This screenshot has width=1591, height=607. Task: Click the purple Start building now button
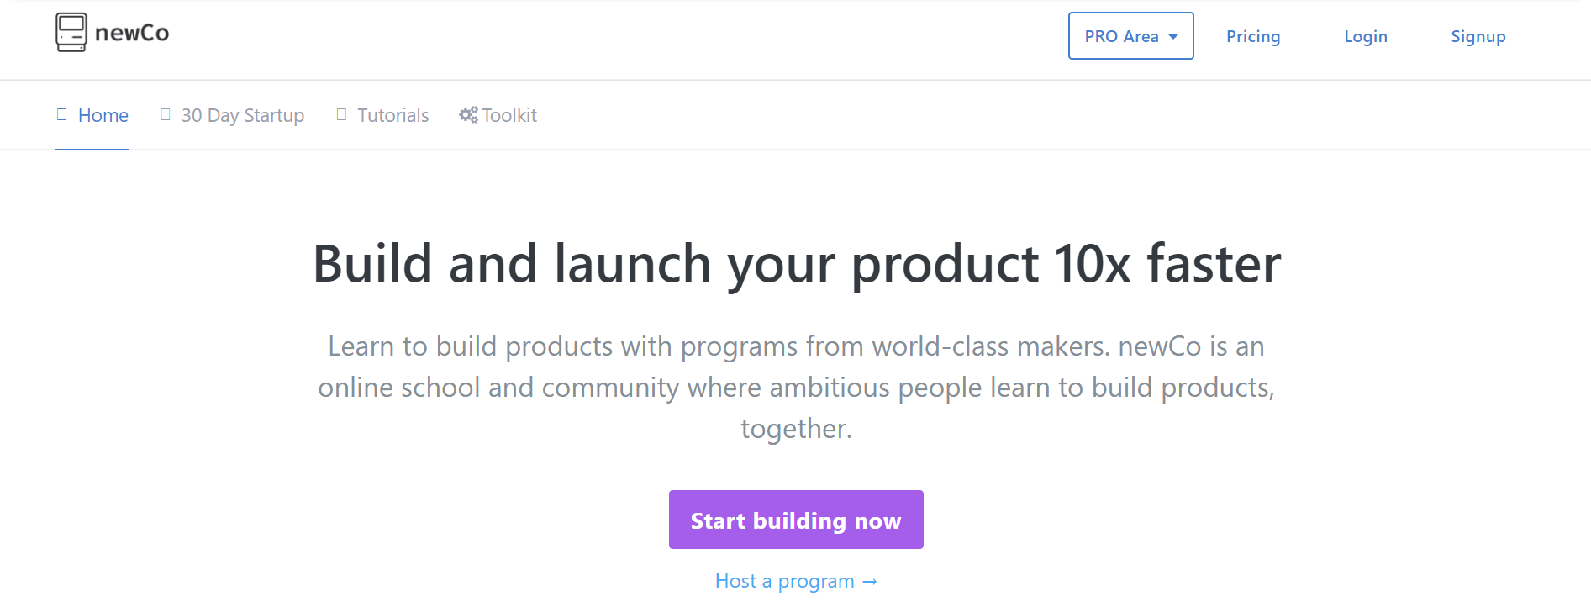click(796, 520)
